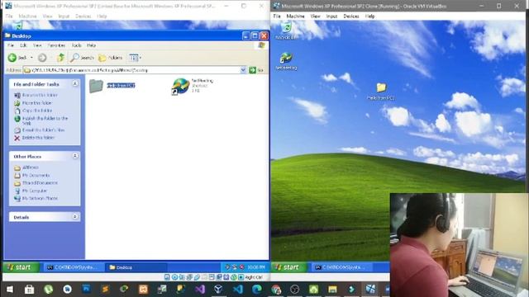The width and height of the screenshot is (529, 297).
Task: Expand the Address bar dropdown list
Action: click(243, 70)
